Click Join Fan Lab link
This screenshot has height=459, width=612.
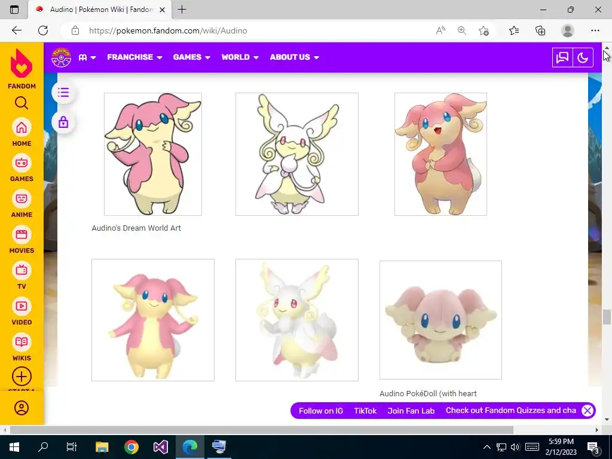(x=411, y=411)
